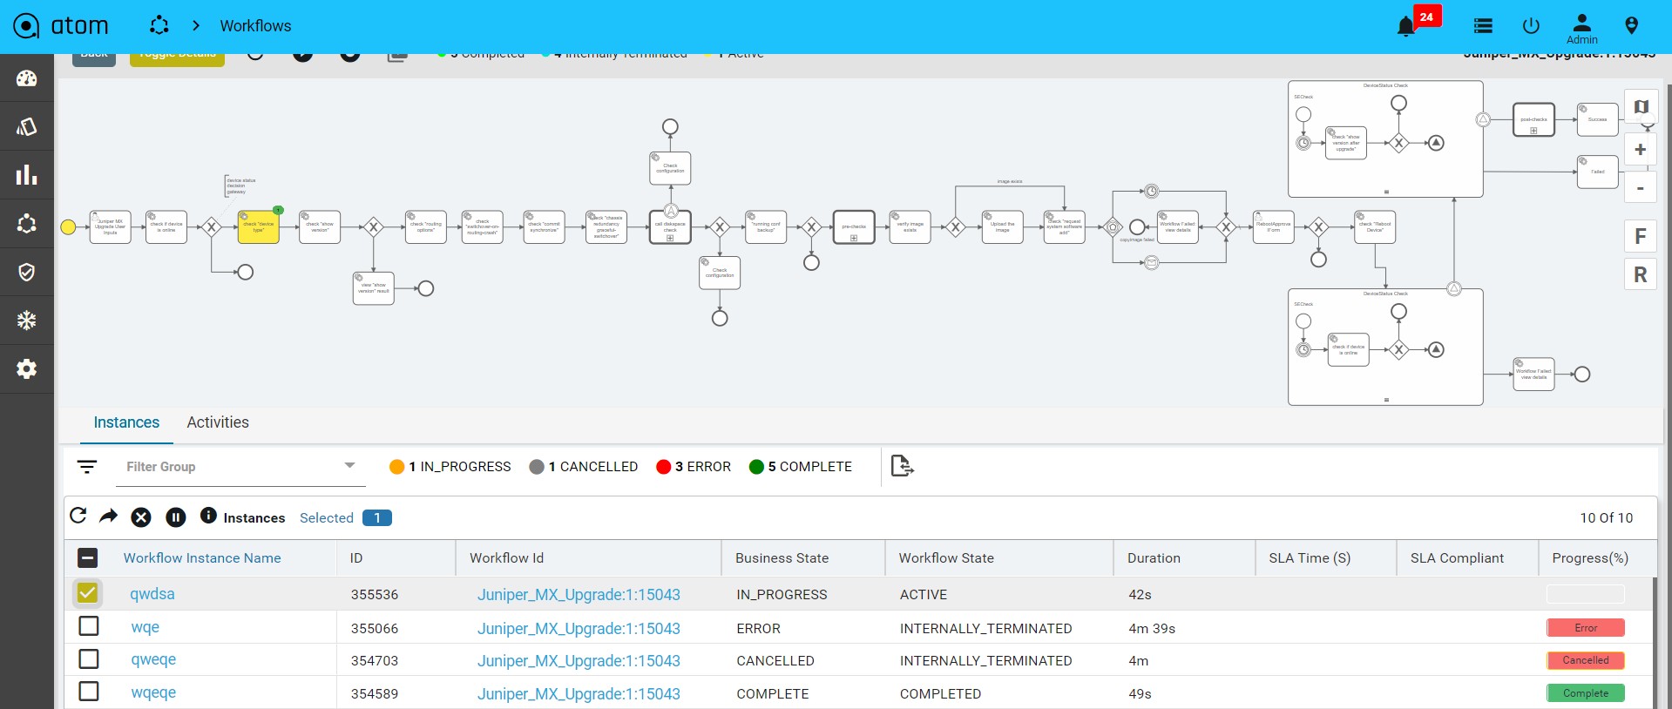Select the yellow start event circle
This screenshot has width=1672, height=709.
point(68,227)
